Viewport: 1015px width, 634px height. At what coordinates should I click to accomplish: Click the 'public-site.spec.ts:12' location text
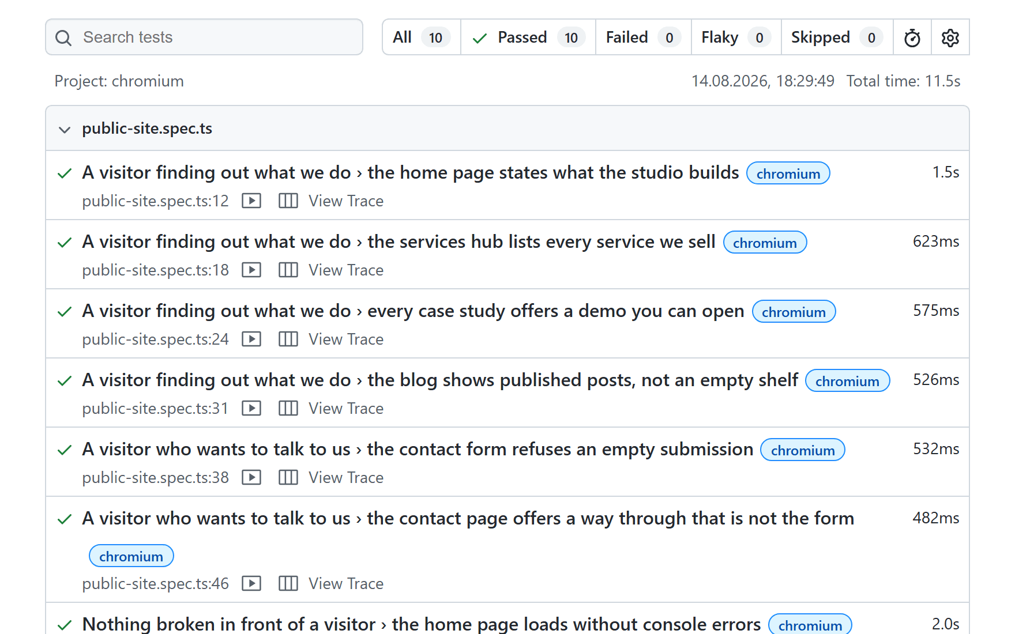tap(156, 201)
